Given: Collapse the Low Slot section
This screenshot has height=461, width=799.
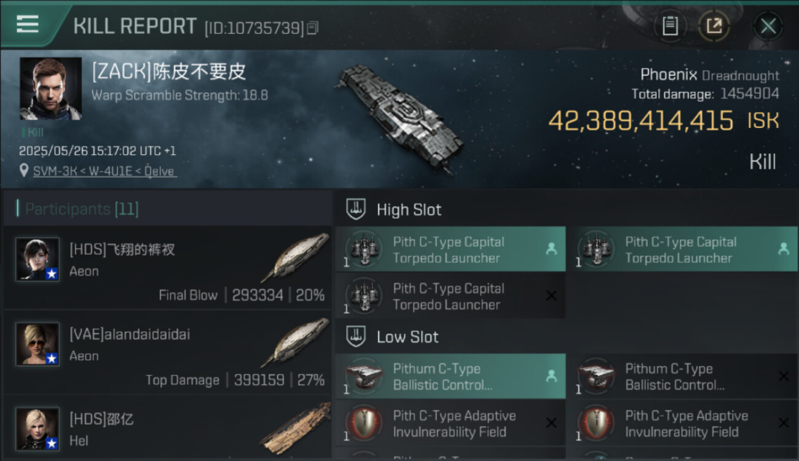Looking at the screenshot, I should [356, 337].
